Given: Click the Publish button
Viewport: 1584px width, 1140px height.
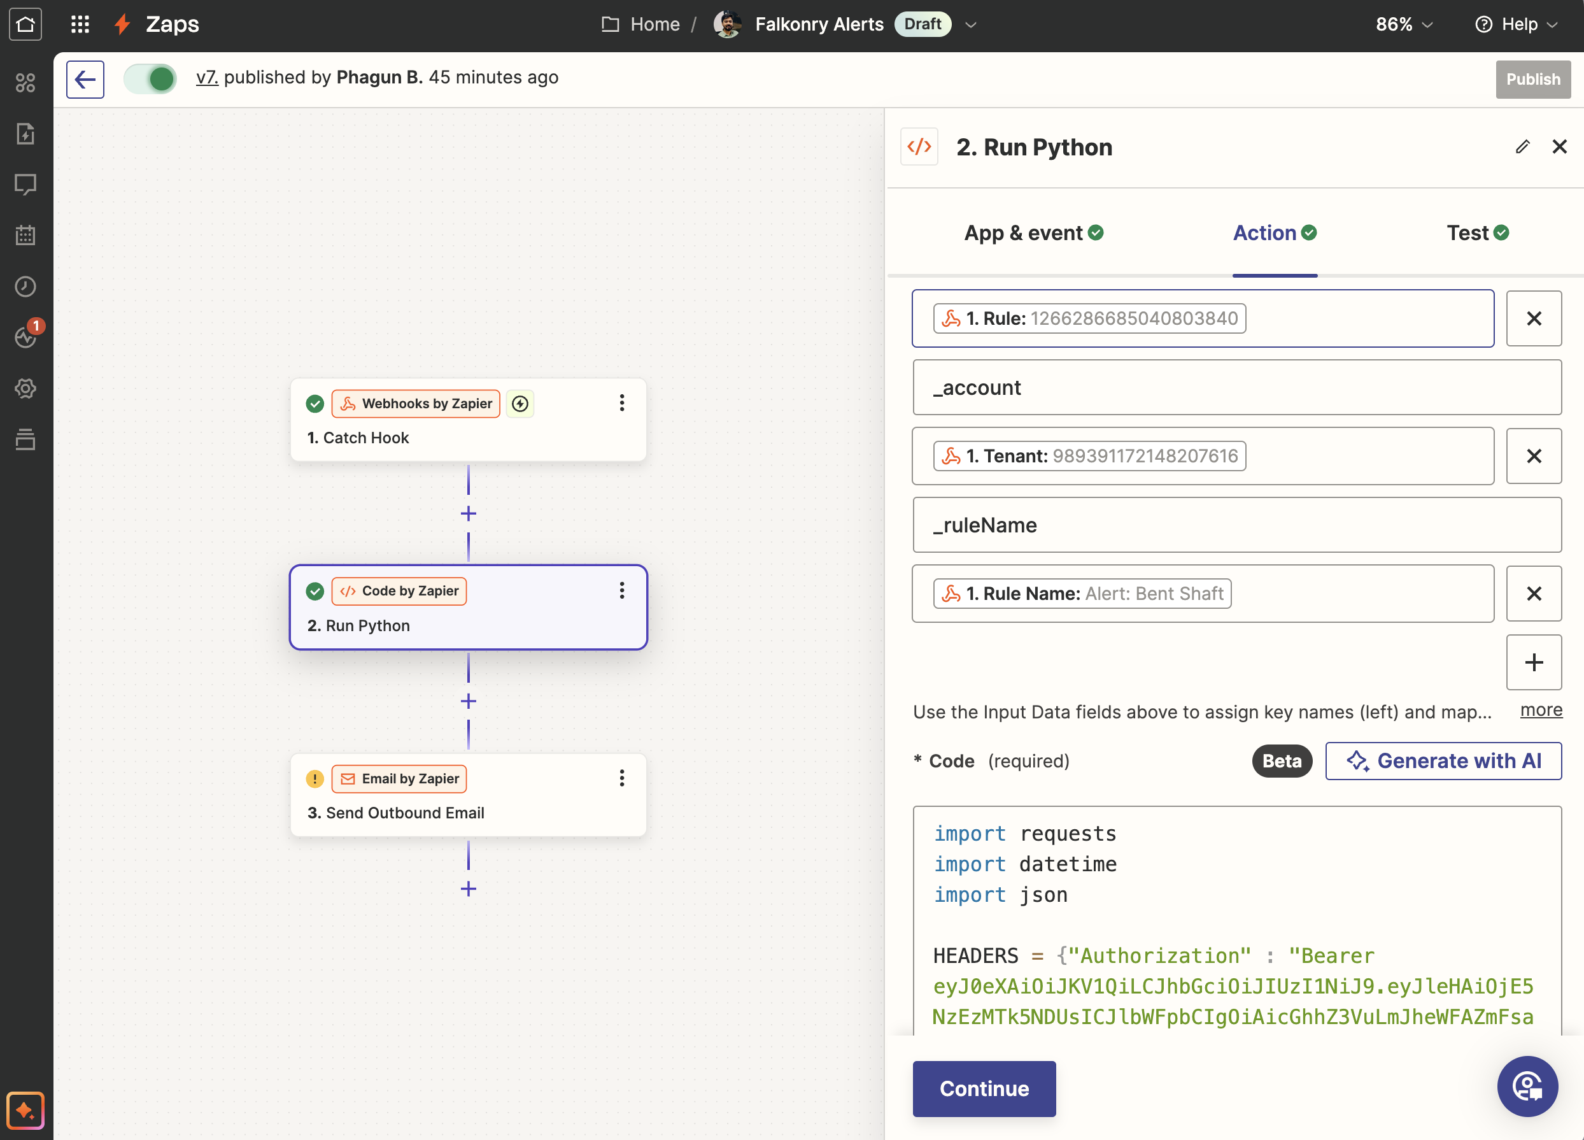Looking at the screenshot, I should tap(1533, 79).
